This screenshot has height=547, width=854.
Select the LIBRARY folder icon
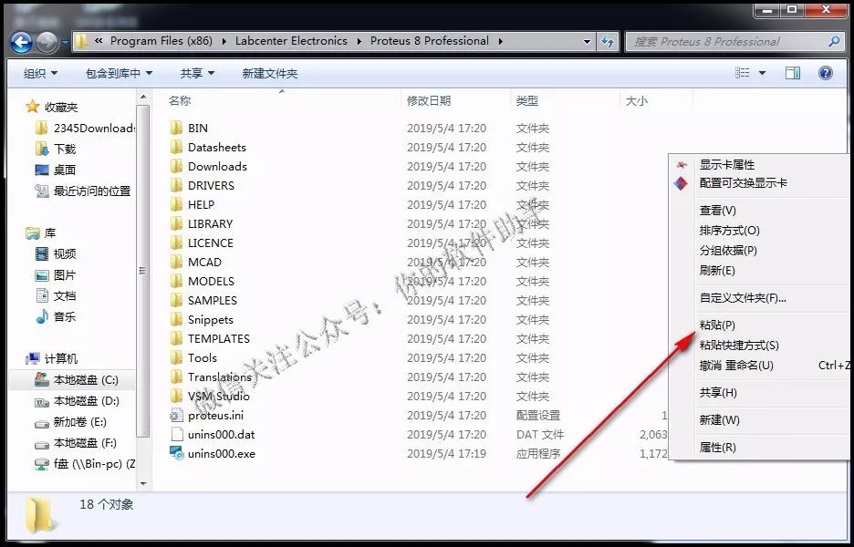[176, 223]
